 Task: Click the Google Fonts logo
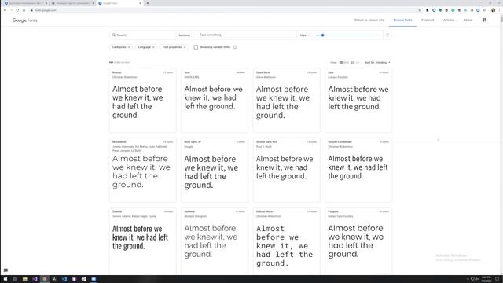pyautogui.click(x=25, y=20)
